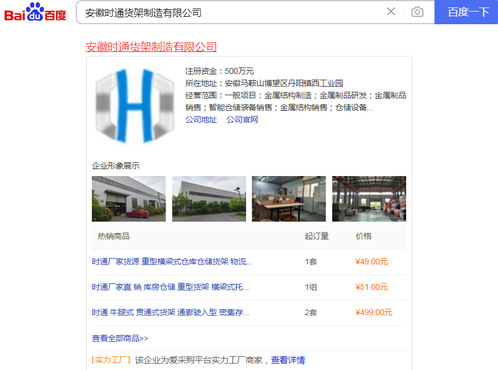Open the 公司地址 link
The image size is (498, 370).
(x=201, y=119)
